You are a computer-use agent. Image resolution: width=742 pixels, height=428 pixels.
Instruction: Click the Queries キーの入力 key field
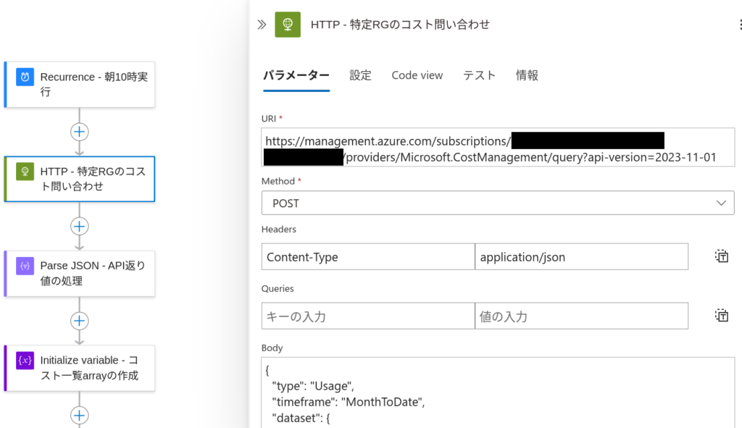[x=368, y=316]
